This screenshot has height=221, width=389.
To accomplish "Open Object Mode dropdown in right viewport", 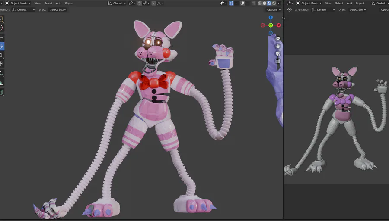I will coord(309,3).
